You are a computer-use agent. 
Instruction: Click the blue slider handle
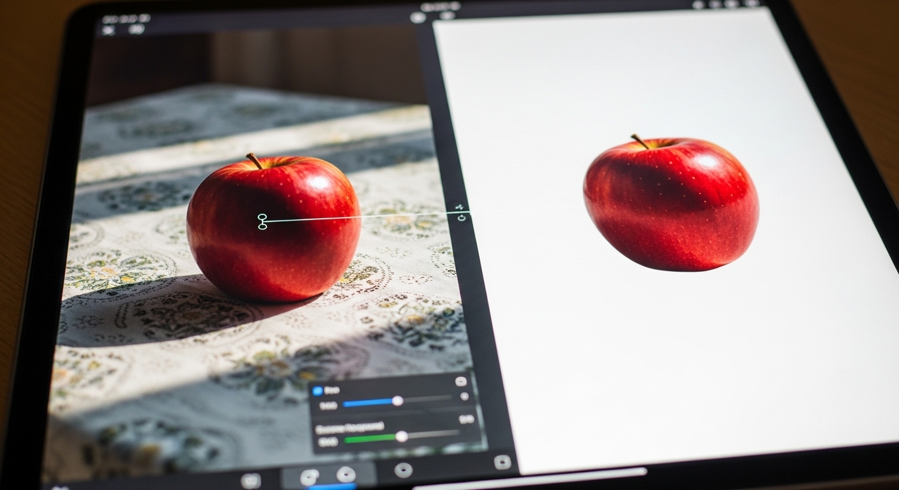(397, 401)
